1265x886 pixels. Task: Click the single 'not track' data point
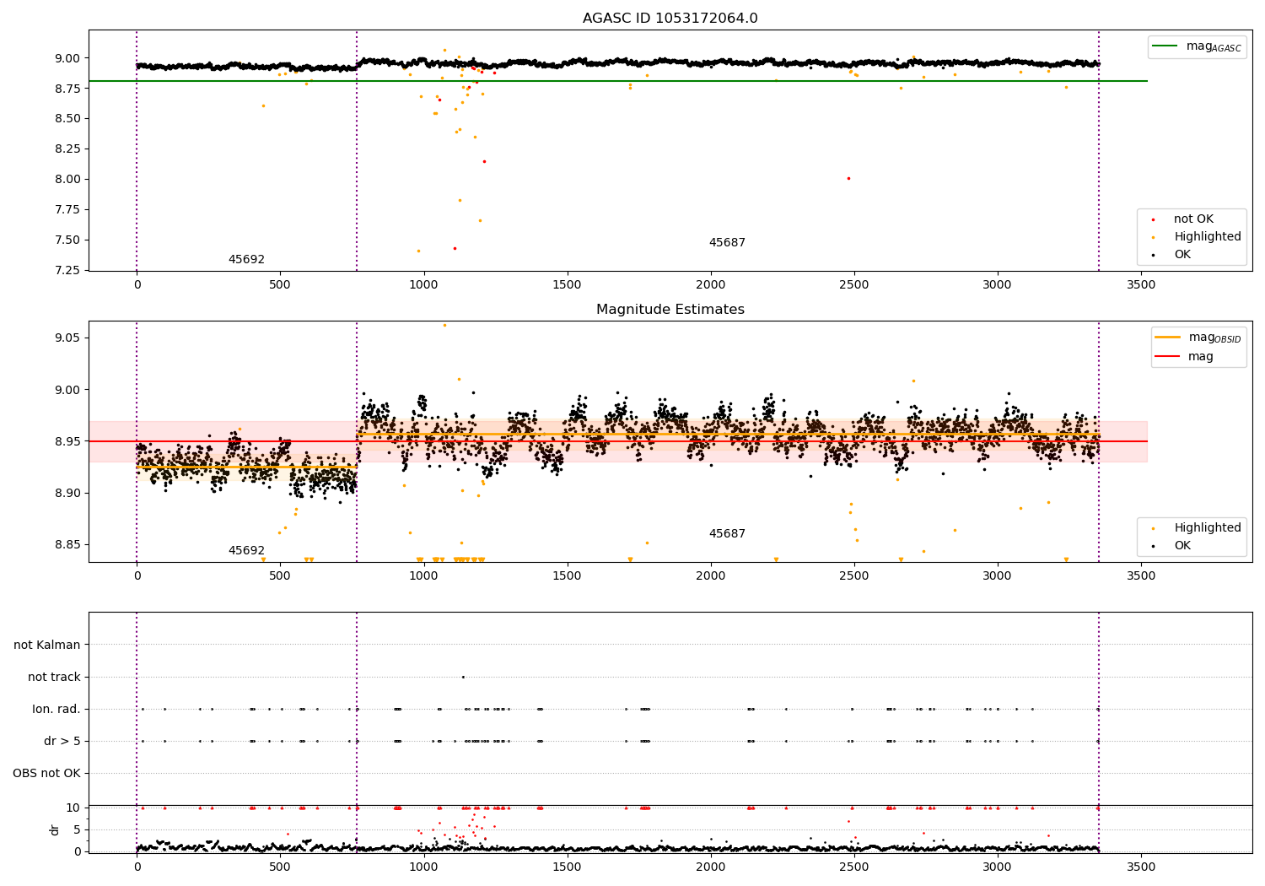click(463, 677)
